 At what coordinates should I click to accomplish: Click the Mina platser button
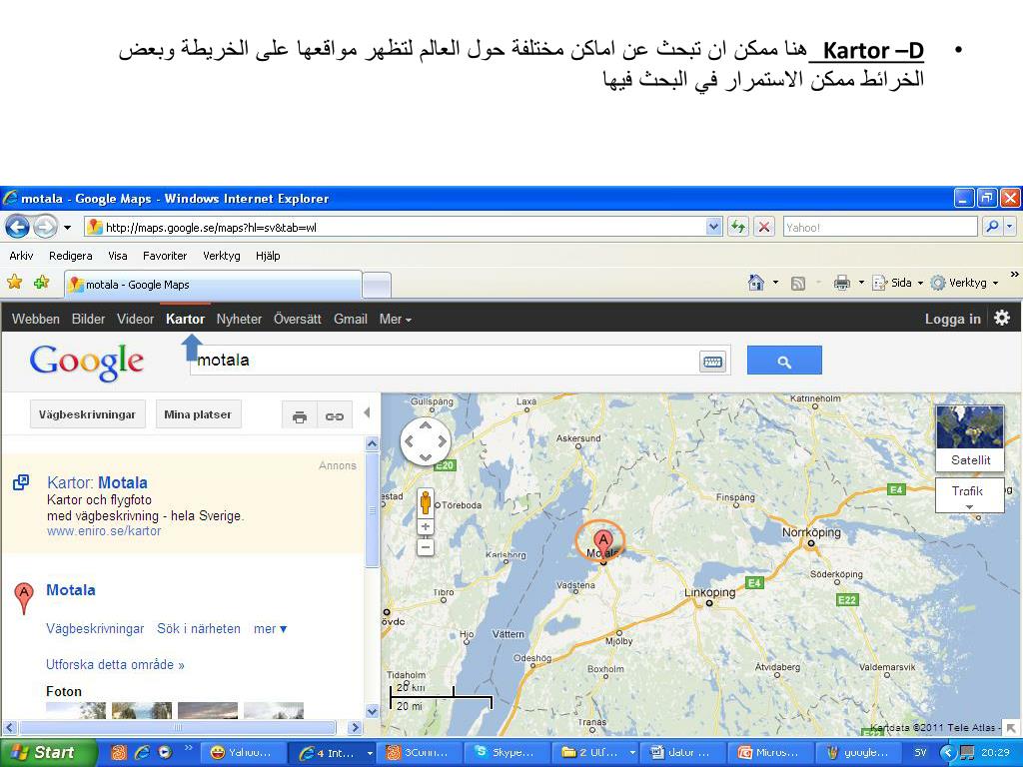point(198,414)
